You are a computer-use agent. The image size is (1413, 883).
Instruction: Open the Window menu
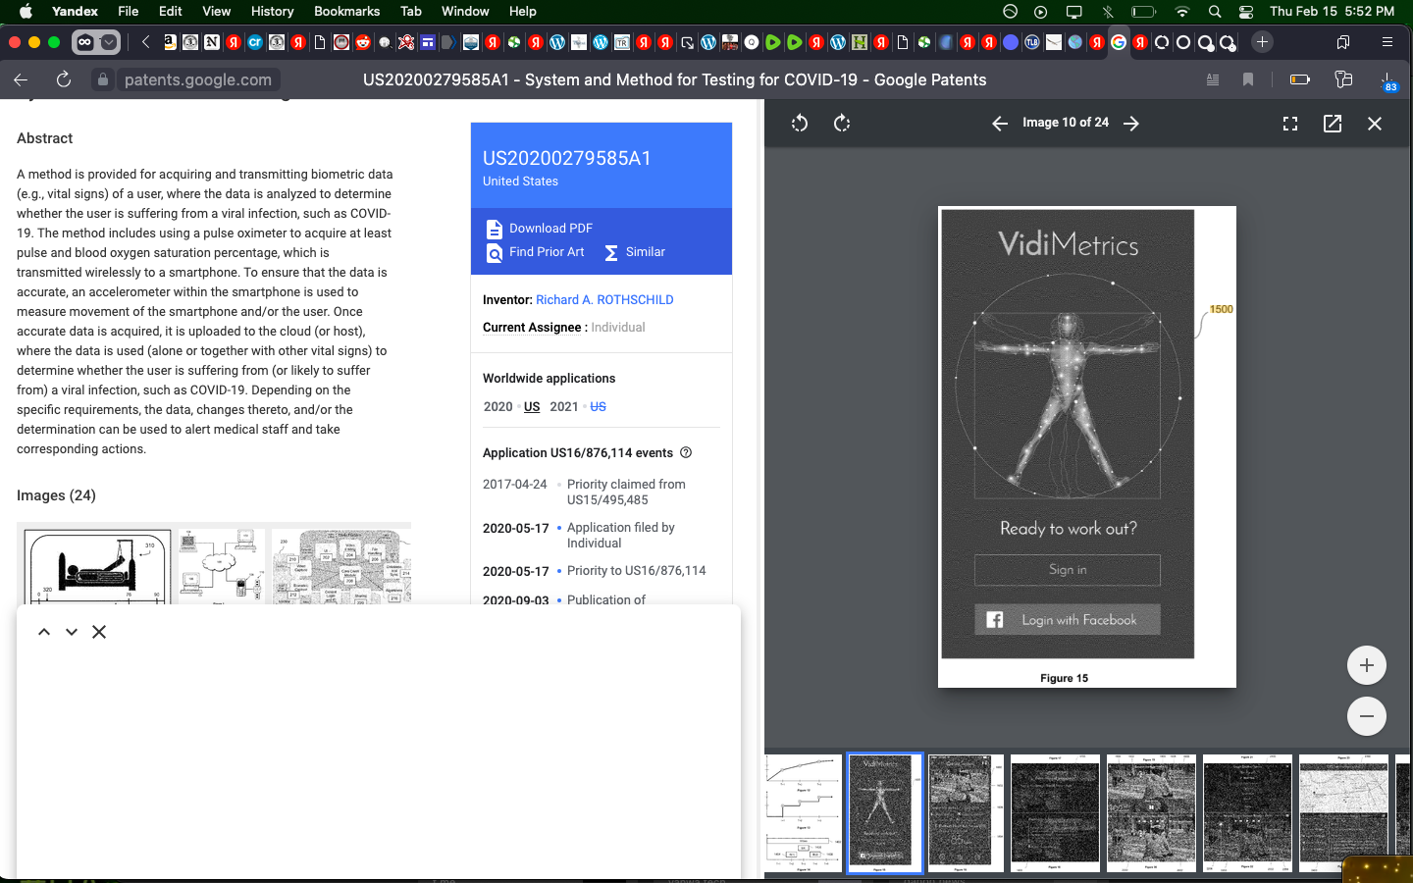click(465, 11)
